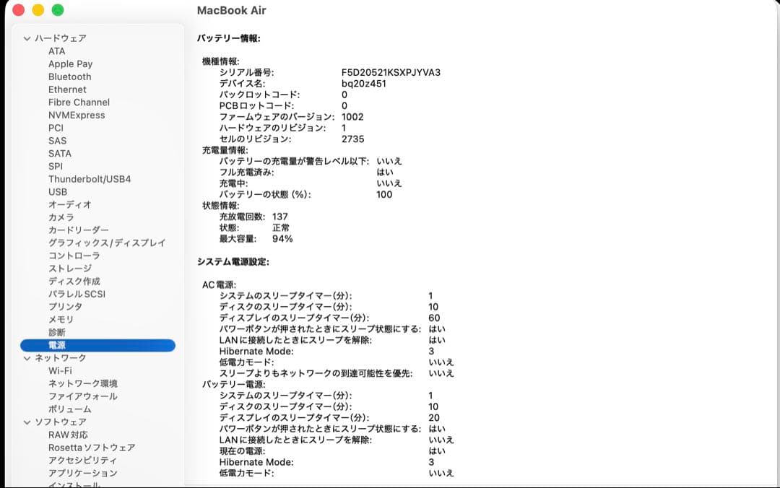Open Rosettaソフトウェア entry
780x488 pixels.
(92, 448)
